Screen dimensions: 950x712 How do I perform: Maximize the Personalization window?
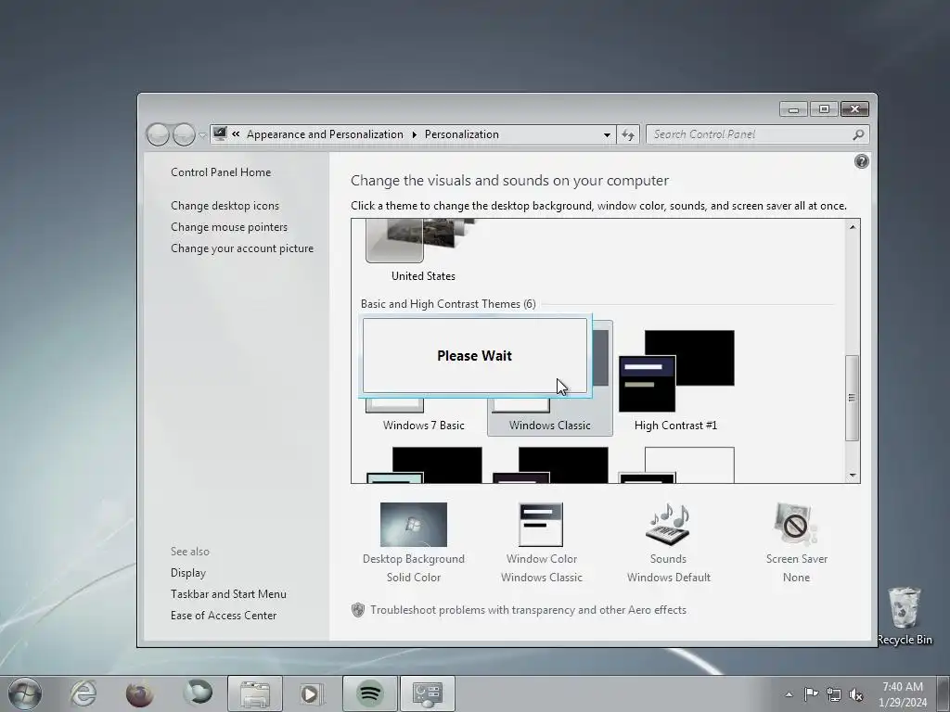[824, 109]
